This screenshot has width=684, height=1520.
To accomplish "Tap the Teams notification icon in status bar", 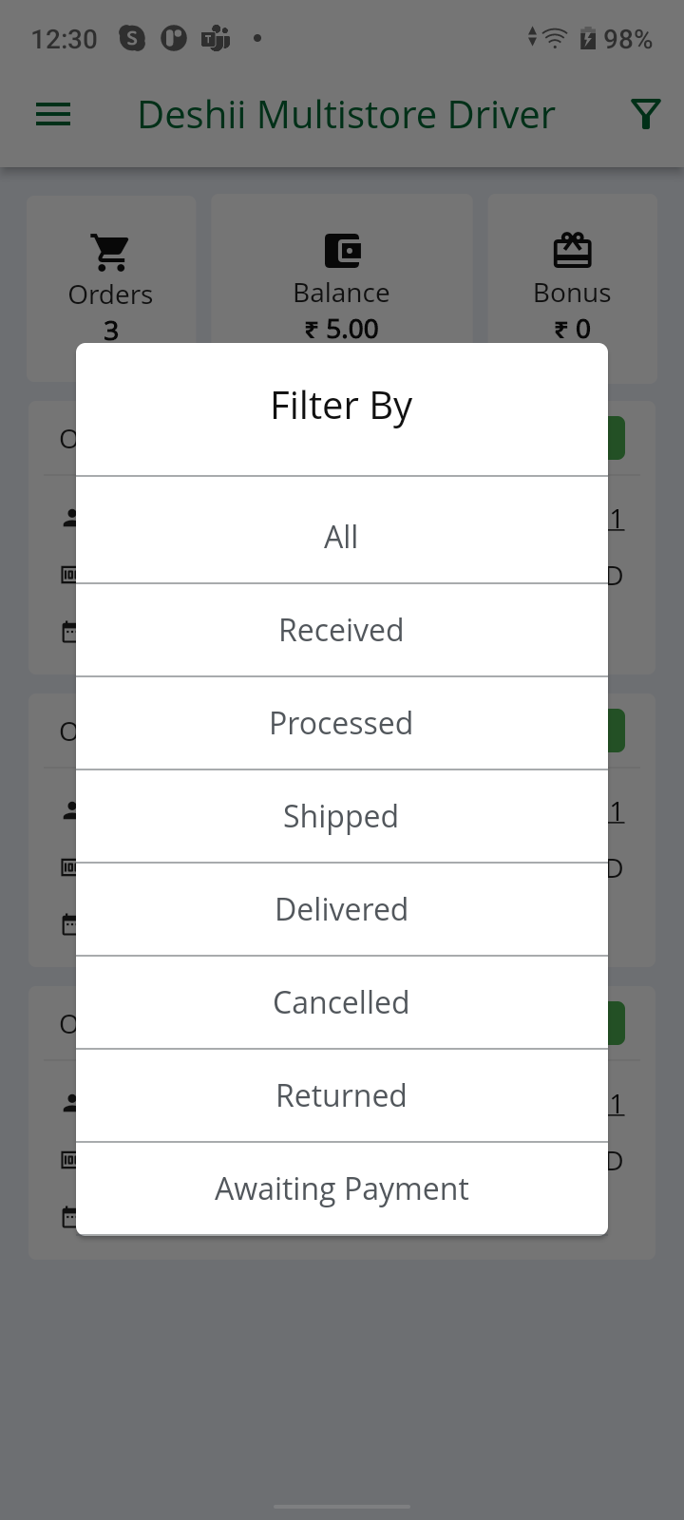I will click(216, 39).
